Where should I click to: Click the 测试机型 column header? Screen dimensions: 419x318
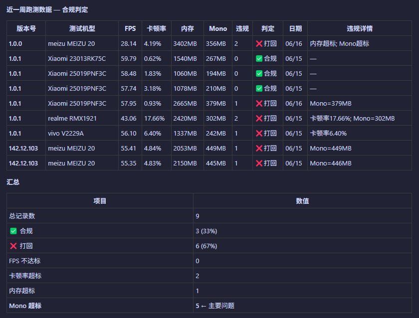[x=82, y=28]
